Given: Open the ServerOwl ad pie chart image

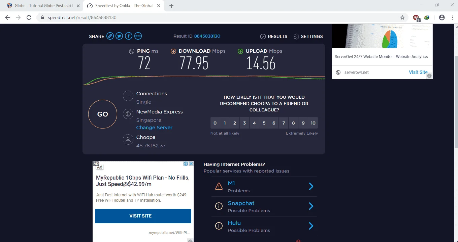Looking at the screenshot, I should tap(382, 36).
